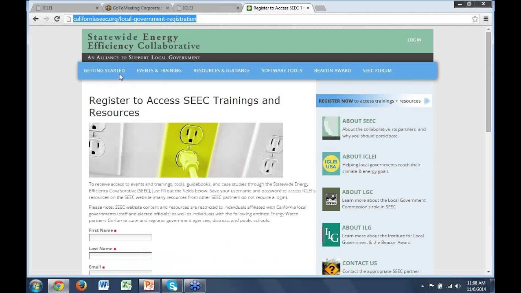Open the Resources & Guidance menu
Image resolution: width=521 pixels, height=293 pixels.
[x=221, y=70]
